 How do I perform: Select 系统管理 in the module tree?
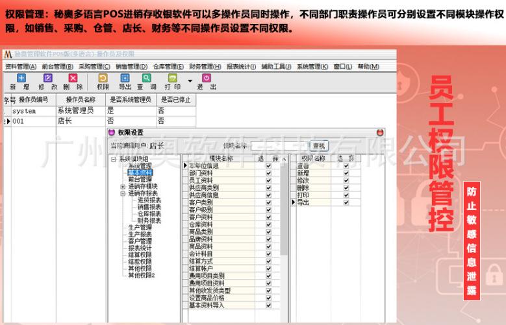tap(140, 165)
